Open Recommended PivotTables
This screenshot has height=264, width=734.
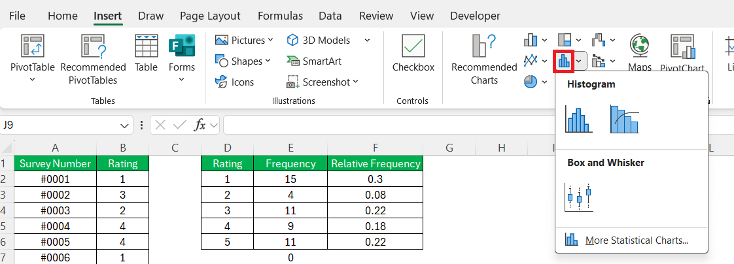93,59
